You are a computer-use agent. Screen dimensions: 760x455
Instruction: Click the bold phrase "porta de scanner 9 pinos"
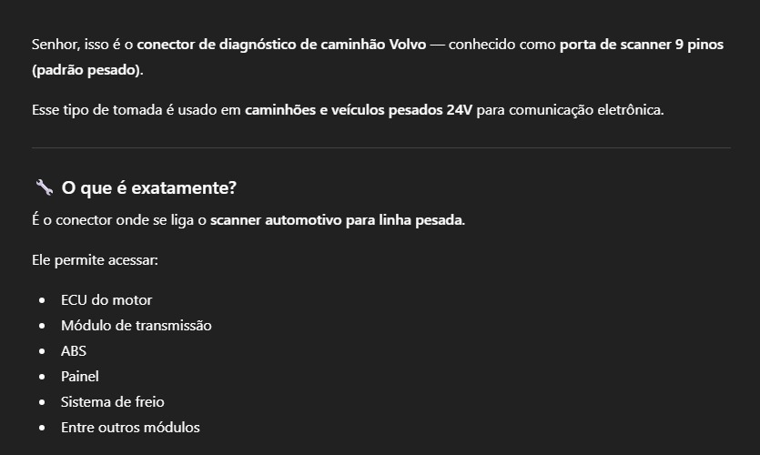pyautogui.click(x=641, y=44)
